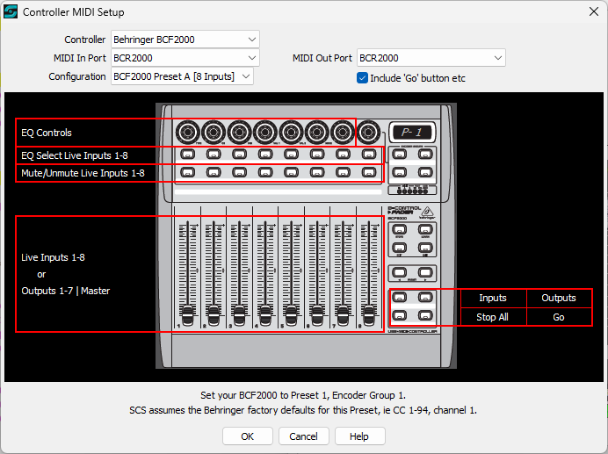608x454 pixels.
Task: Click the right preset arrow button on controller
Action: click(425, 272)
